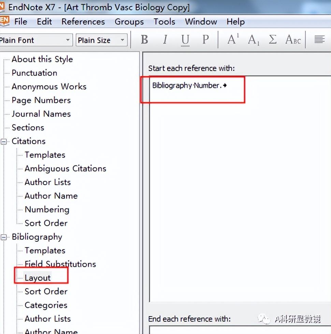Apply Small Caps (ABC) formatting
331x334 pixels.
point(293,40)
